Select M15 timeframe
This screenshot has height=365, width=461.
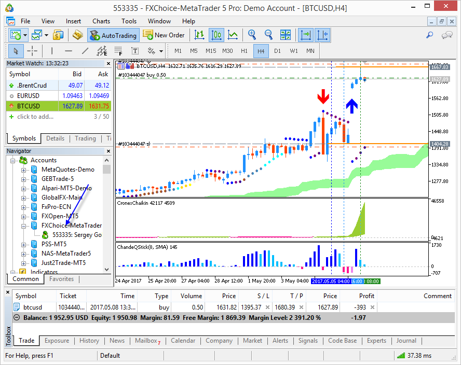point(211,51)
